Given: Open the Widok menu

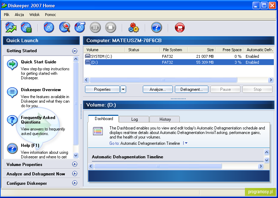Looking at the screenshot, I should click(x=34, y=15).
